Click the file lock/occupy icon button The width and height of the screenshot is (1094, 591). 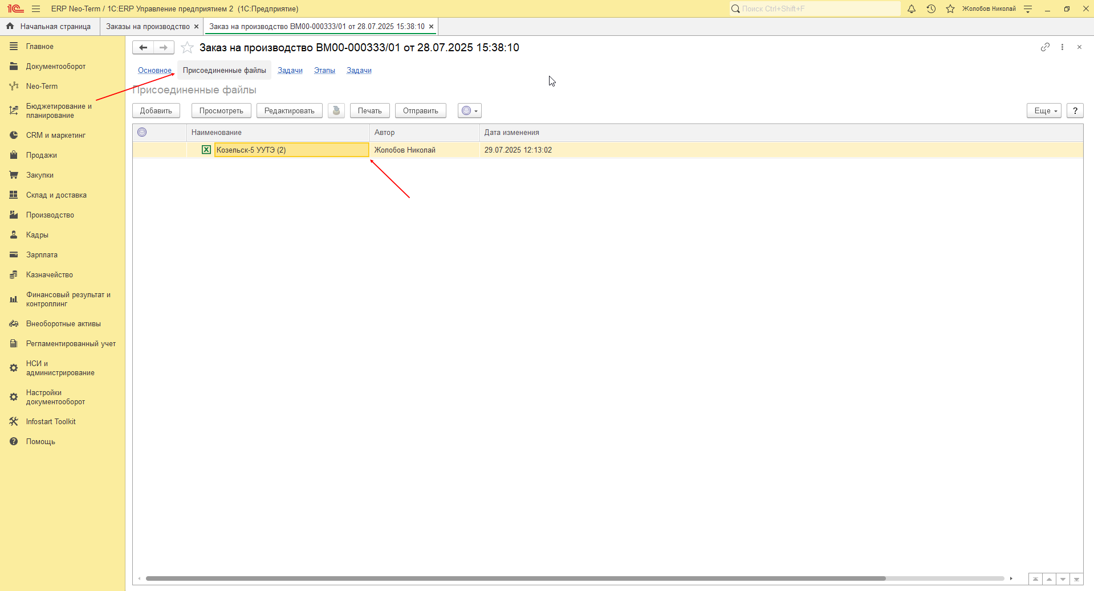(336, 110)
